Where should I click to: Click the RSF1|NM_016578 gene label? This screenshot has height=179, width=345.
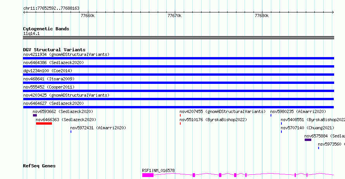click(x=159, y=170)
